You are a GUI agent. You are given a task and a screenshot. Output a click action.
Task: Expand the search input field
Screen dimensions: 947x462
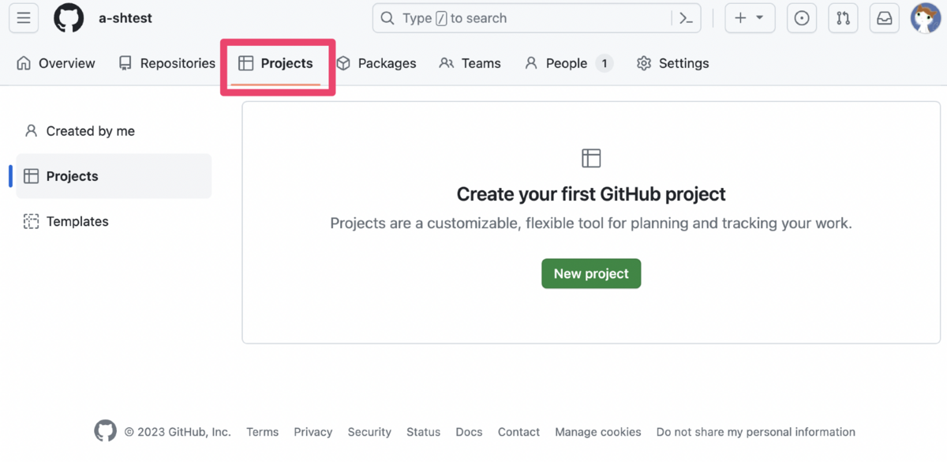coord(513,17)
